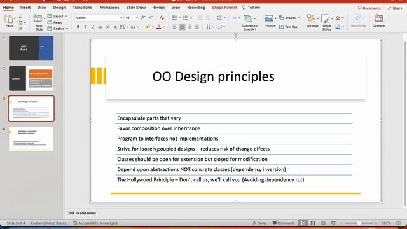Toggle underline formatting
Screen dimensions: 407x229
[x=93, y=27]
